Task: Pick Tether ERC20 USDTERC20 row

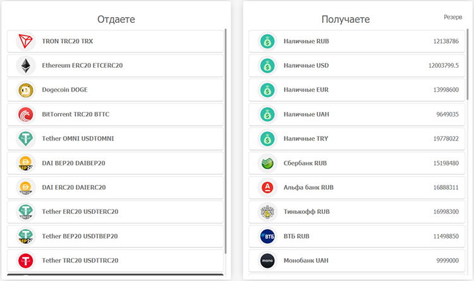Action: click(x=80, y=212)
